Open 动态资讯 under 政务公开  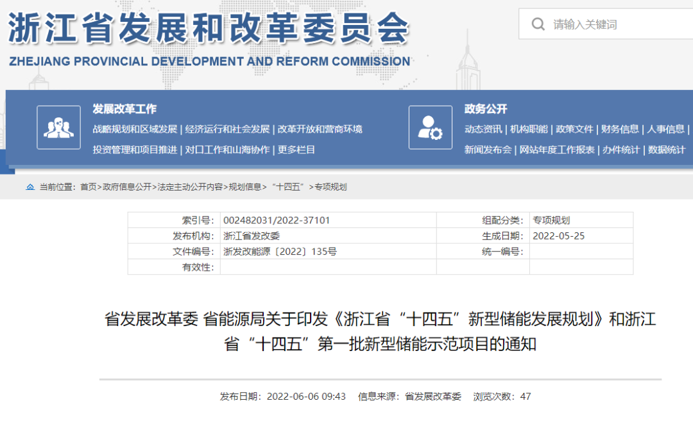483,129
